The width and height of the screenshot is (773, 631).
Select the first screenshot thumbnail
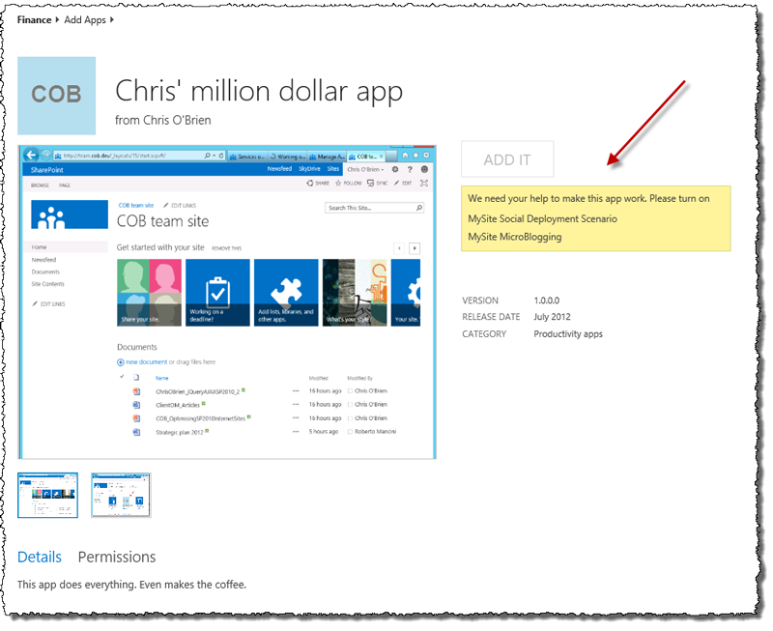(x=47, y=495)
